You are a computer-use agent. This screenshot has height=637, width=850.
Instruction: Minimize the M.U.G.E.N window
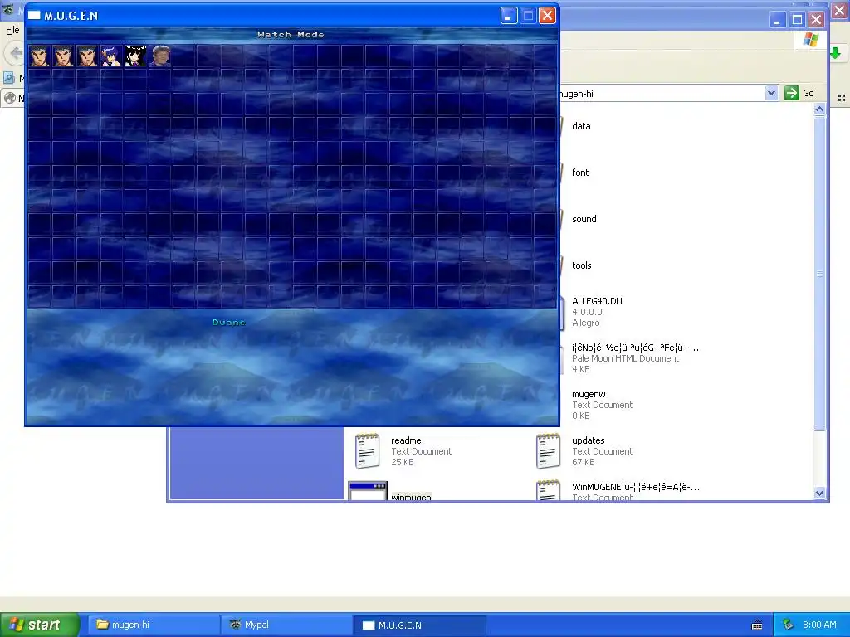point(509,16)
